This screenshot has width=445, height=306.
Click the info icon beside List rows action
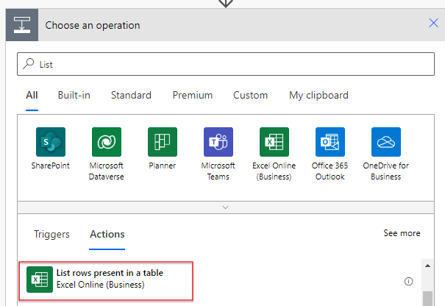tap(408, 281)
